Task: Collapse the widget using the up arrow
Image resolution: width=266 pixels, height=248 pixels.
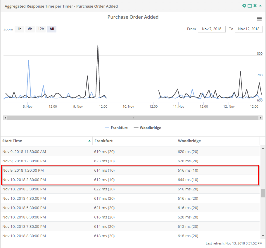Action: click(x=260, y=6)
